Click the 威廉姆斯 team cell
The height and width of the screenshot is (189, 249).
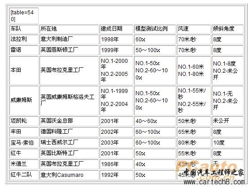[24, 100]
